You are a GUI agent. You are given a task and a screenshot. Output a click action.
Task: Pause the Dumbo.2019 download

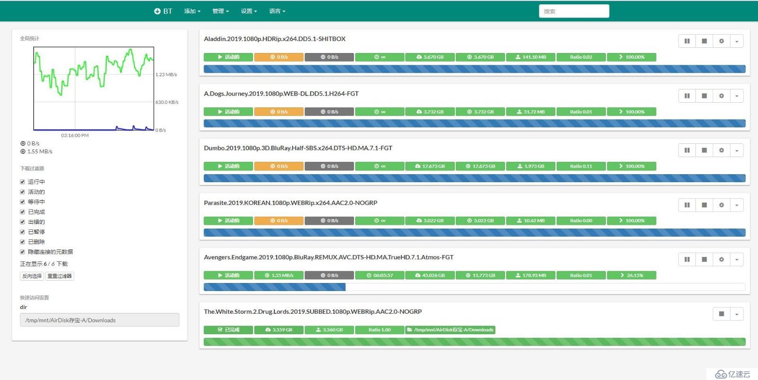coord(687,150)
